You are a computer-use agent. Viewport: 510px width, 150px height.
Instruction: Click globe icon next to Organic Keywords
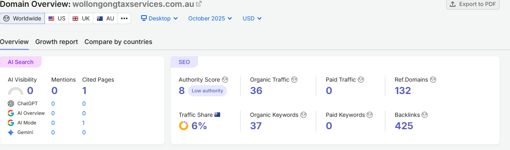click(x=304, y=115)
